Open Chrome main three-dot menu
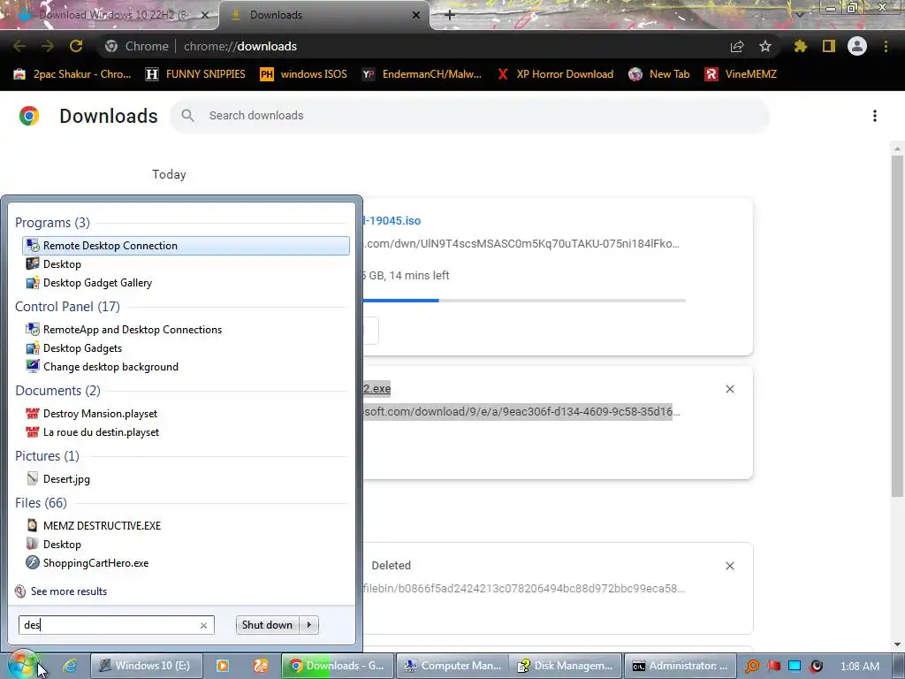The image size is (905, 679). tap(886, 46)
